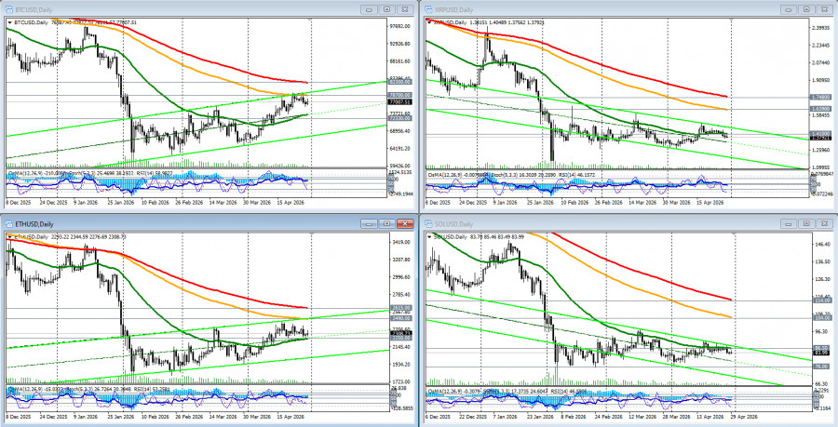Click the chart shift triangle in XRPUSD chart
The image size is (838, 427).
point(731,20)
